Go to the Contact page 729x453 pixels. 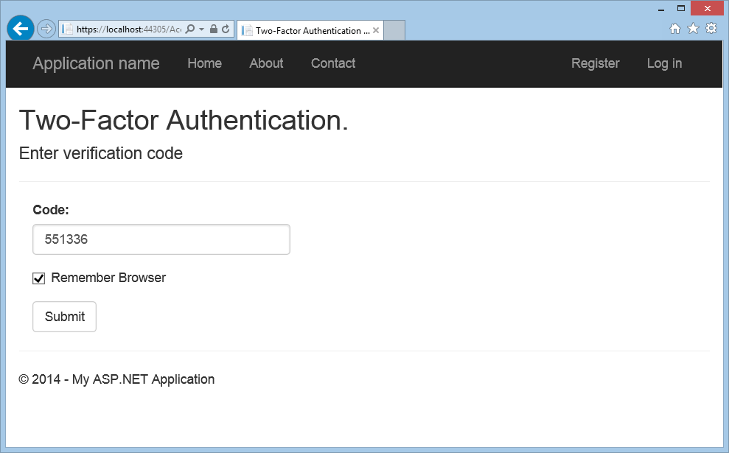[x=332, y=63]
